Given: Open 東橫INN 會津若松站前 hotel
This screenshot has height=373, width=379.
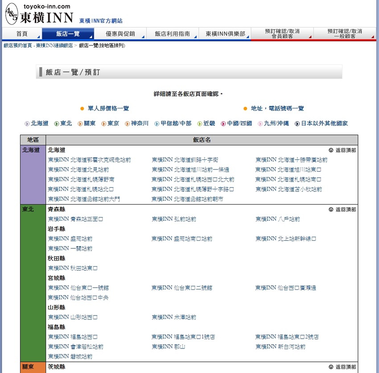Looking at the screenshot, I should pos(76,346).
